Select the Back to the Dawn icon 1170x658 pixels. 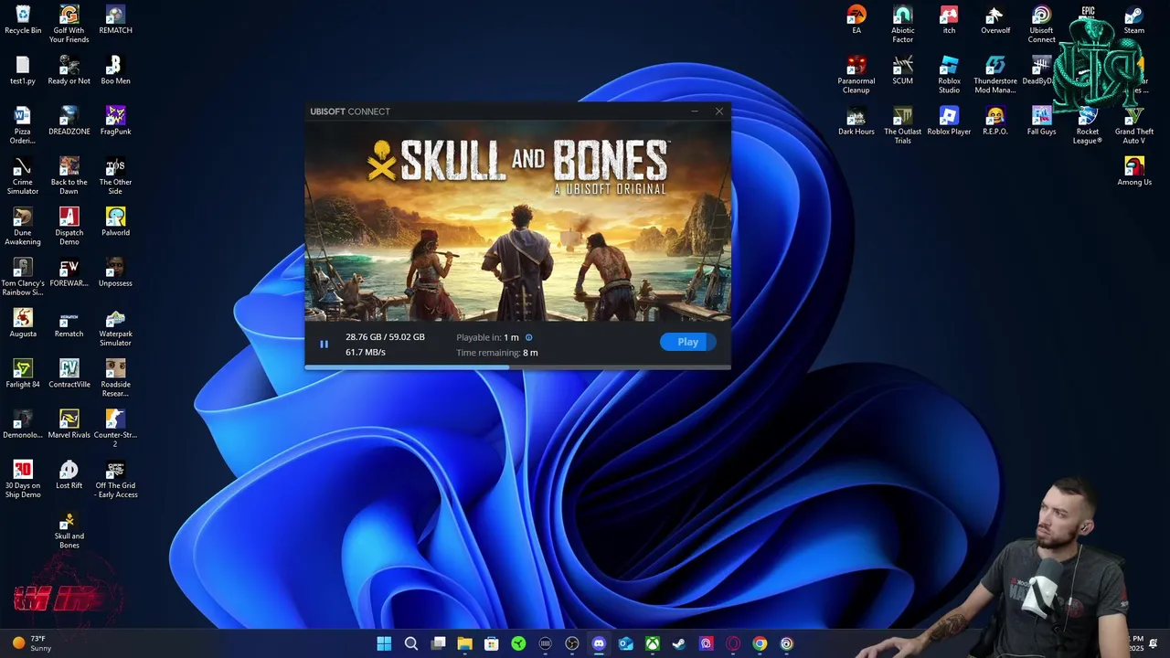point(69,175)
